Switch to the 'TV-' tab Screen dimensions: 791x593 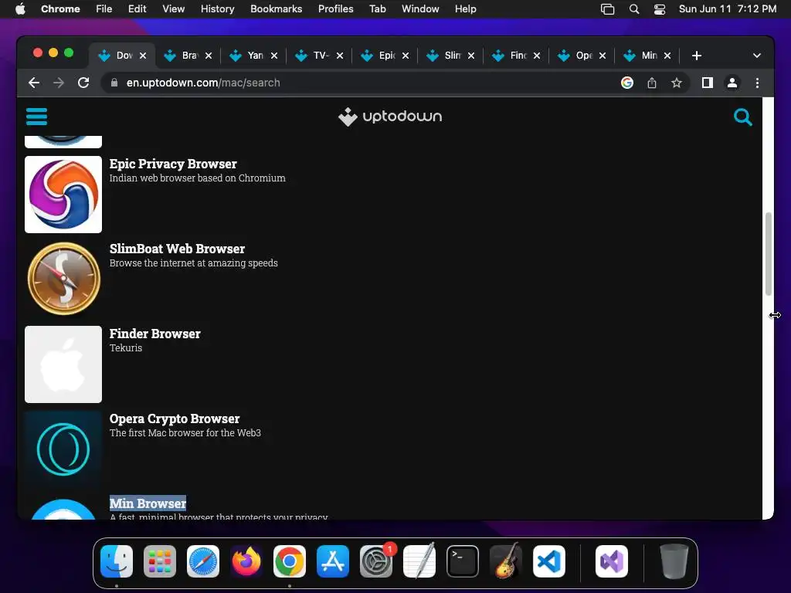tap(319, 56)
